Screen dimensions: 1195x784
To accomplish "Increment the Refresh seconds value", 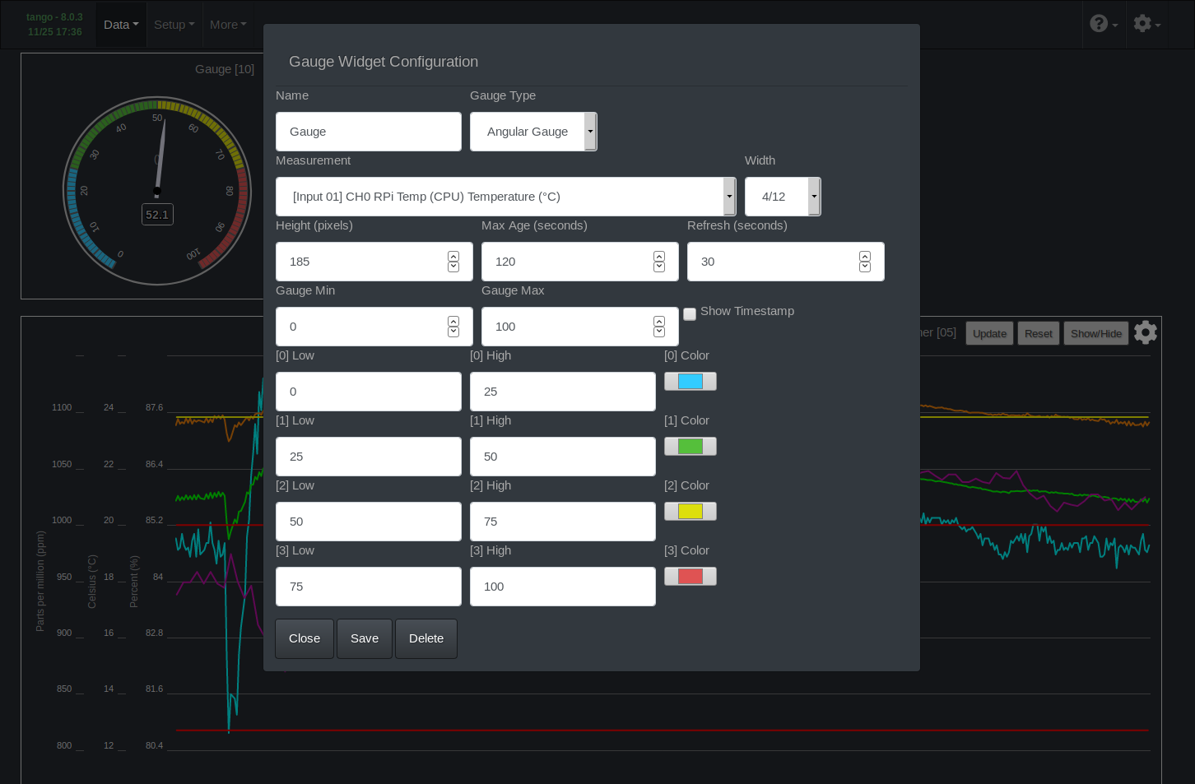I will [x=865, y=256].
